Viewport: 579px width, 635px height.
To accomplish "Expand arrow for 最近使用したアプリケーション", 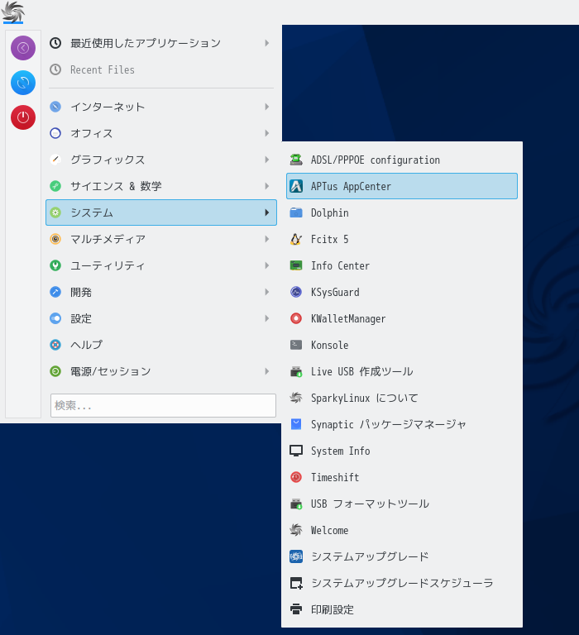I will click(266, 43).
